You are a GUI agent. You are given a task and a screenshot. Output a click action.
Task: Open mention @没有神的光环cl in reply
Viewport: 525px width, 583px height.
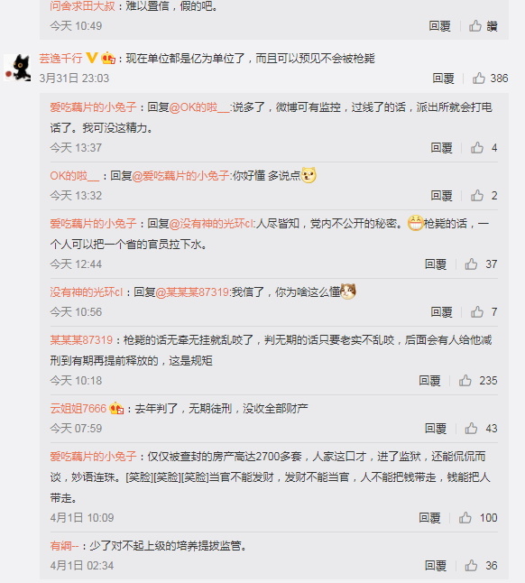212,224
